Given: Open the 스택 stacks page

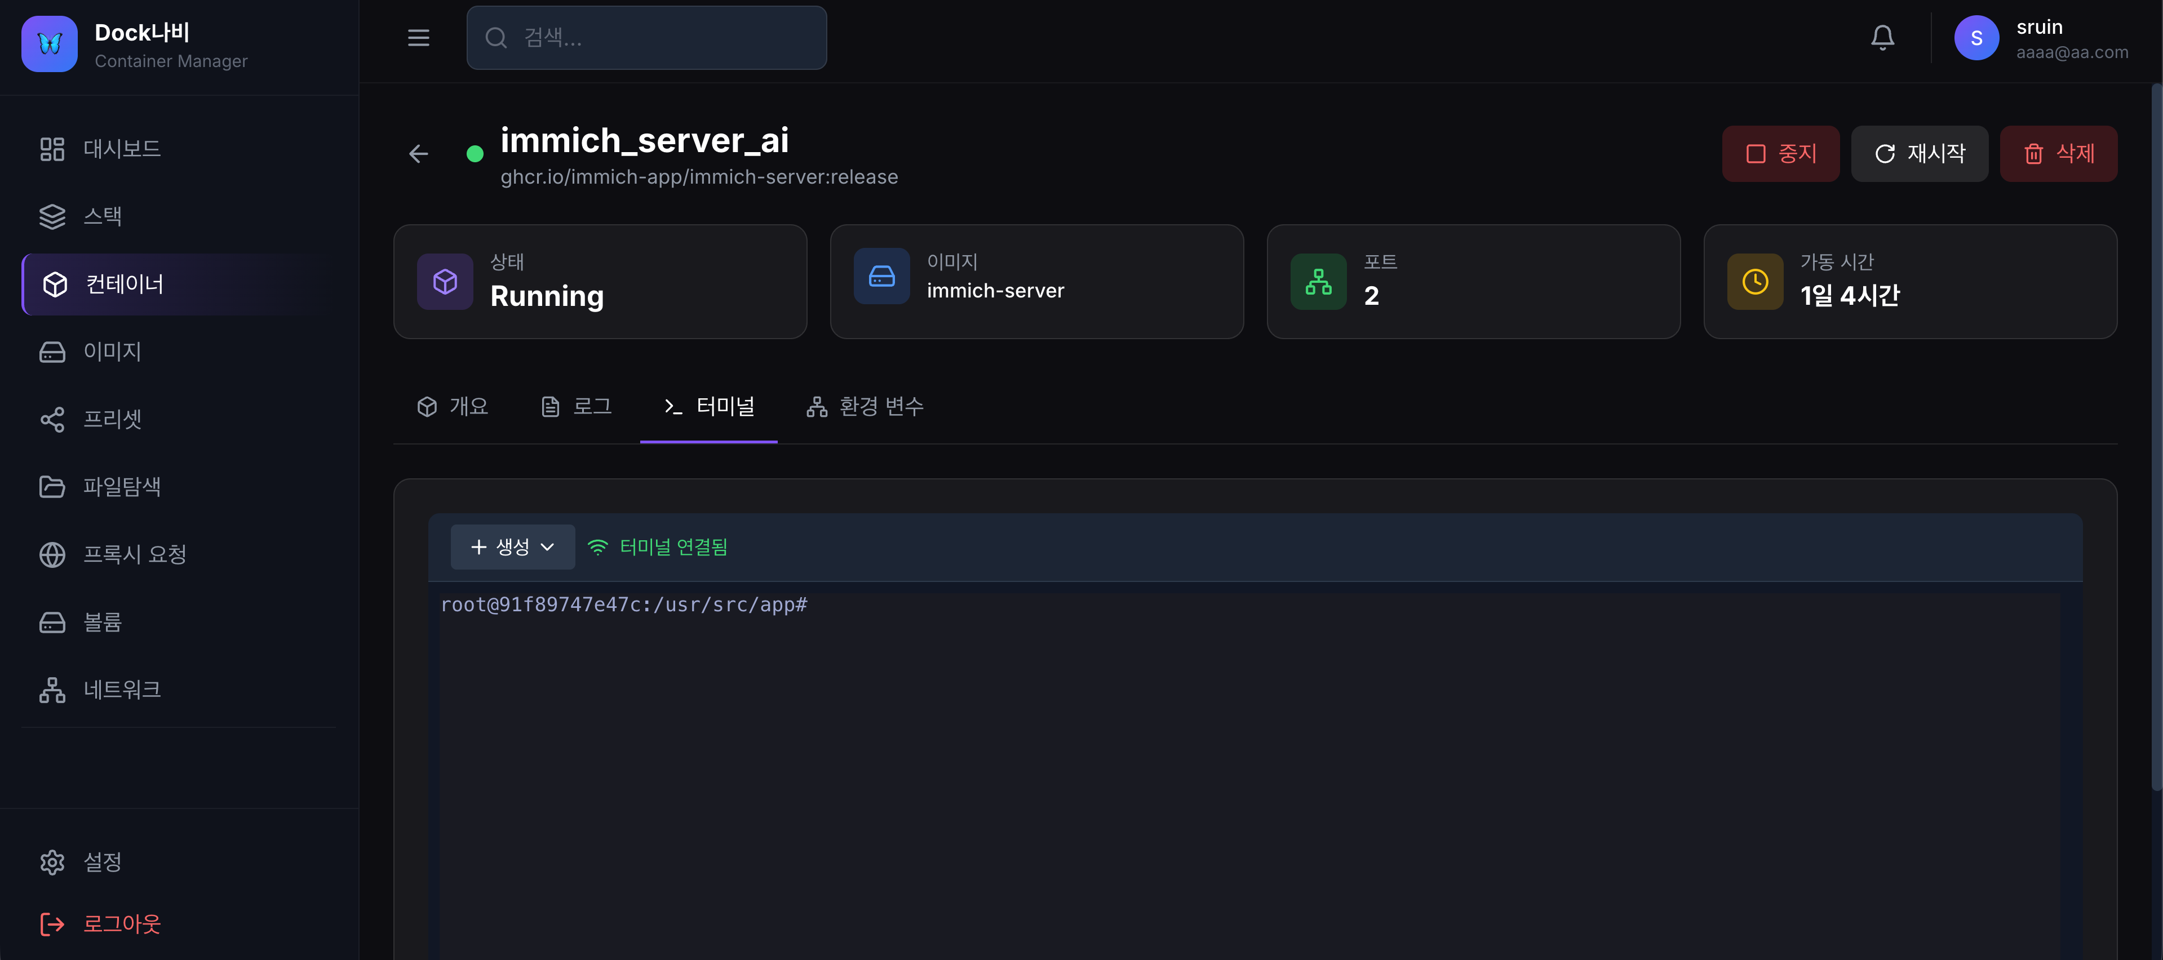Looking at the screenshot, I should pyautogui.click(x=103, y=216).
